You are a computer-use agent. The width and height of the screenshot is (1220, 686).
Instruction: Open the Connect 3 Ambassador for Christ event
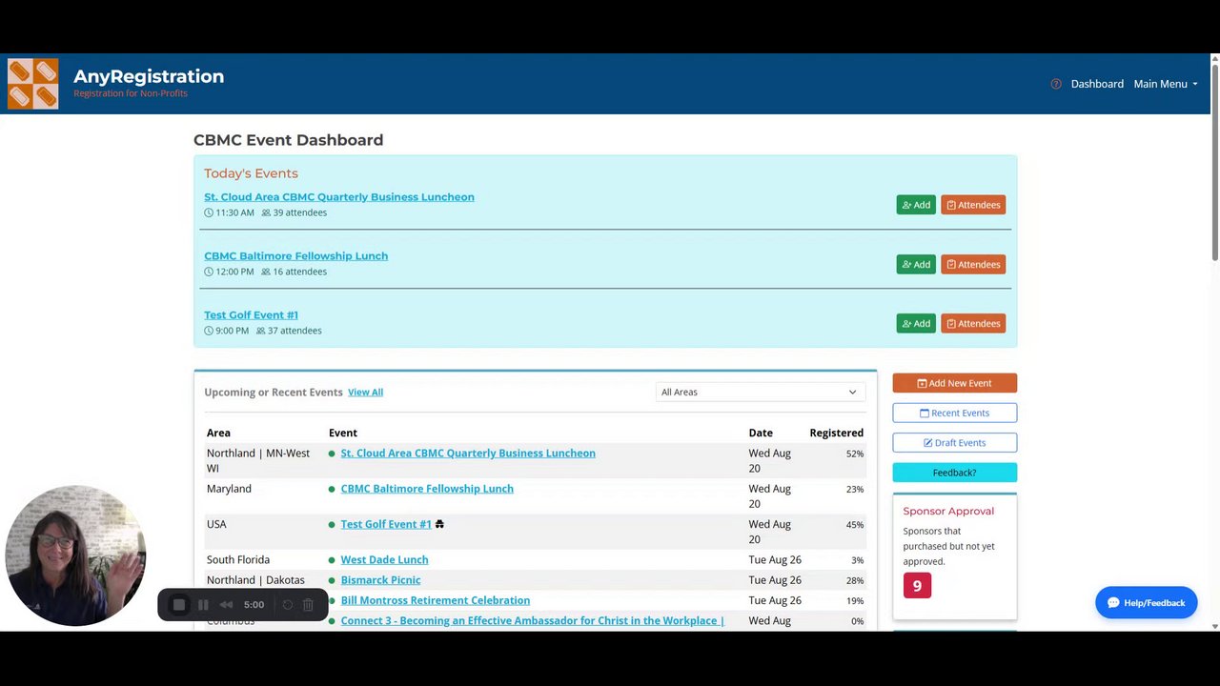point(532,620)
